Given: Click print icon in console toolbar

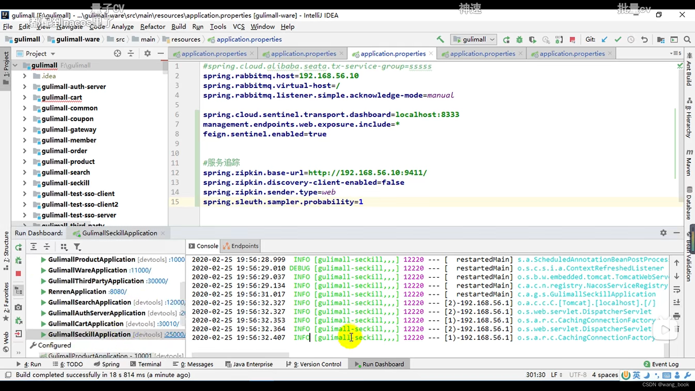Looking at the screenshot, I should click(677, 316).
